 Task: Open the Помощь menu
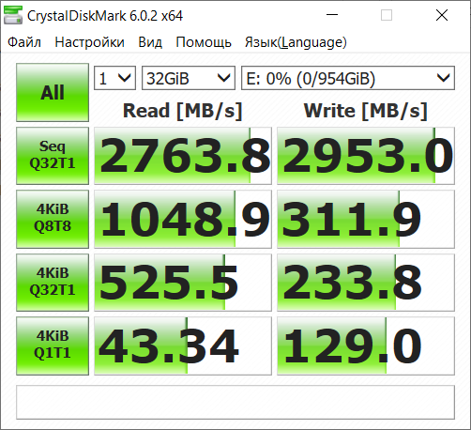[x=204, y=42]
